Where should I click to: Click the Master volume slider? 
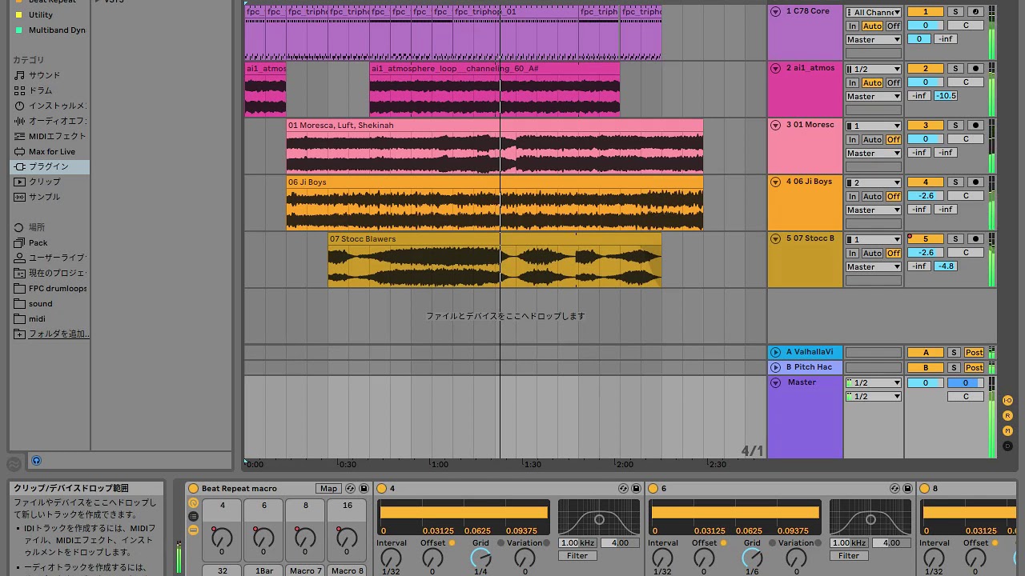(926, 383)
